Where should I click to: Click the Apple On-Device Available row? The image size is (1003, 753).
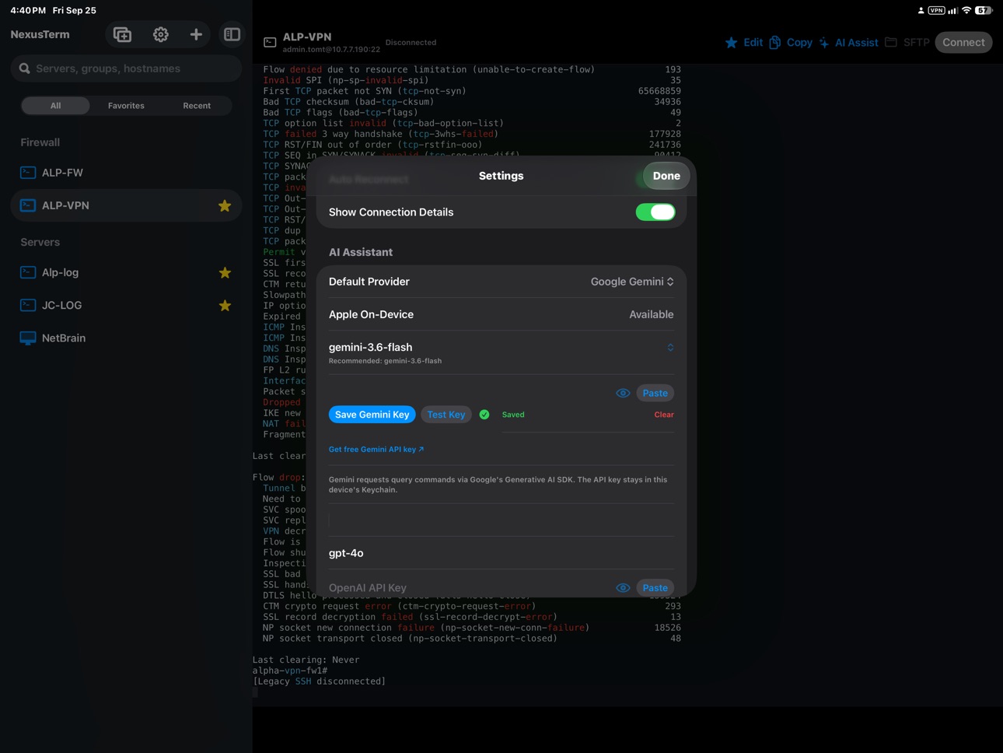(x=501, y=315)
